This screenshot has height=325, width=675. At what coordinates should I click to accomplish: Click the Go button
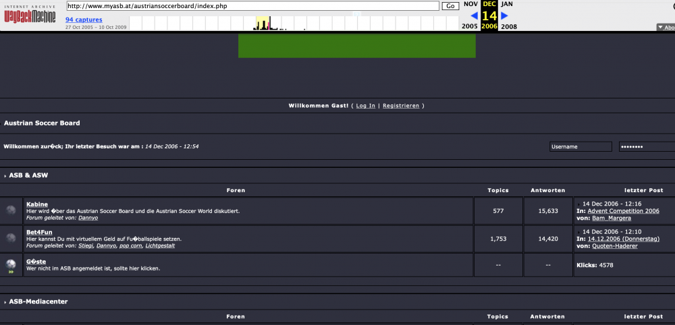point(450,6)
